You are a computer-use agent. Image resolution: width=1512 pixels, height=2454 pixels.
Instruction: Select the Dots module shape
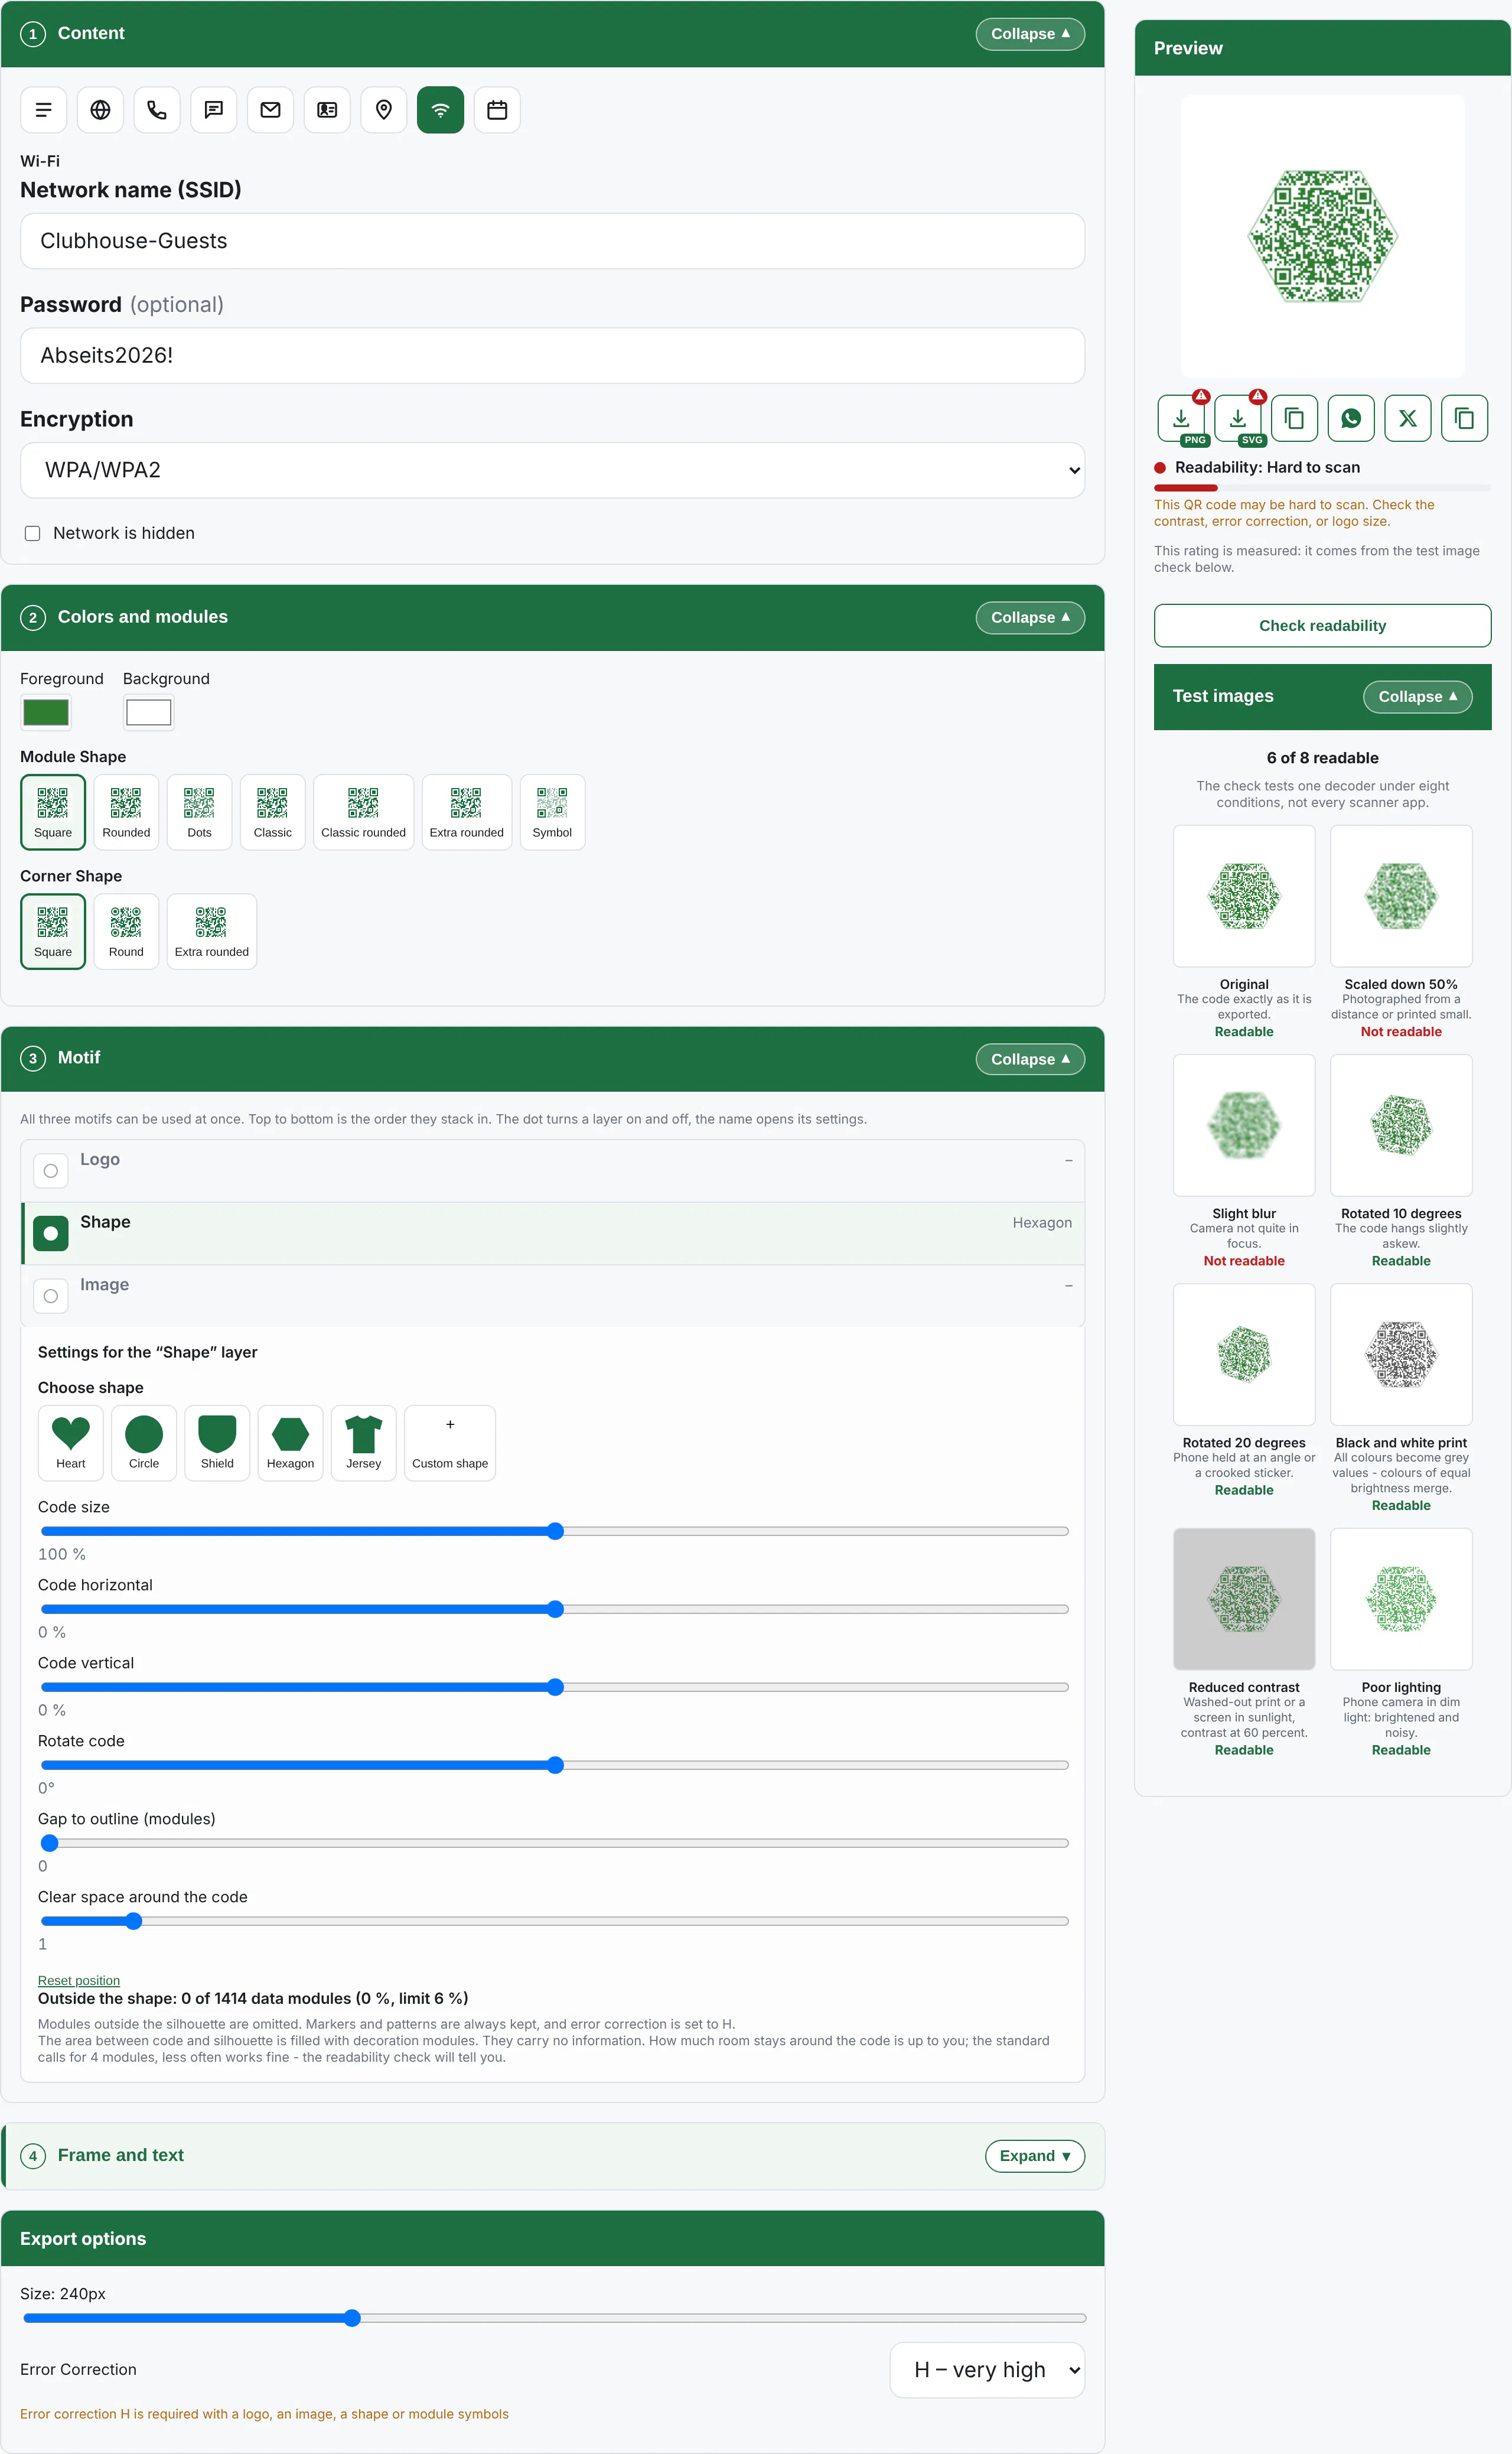pos(200,812)
